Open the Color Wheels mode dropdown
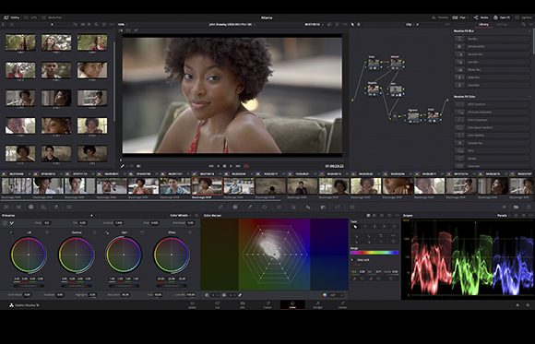 pos(180,215)
